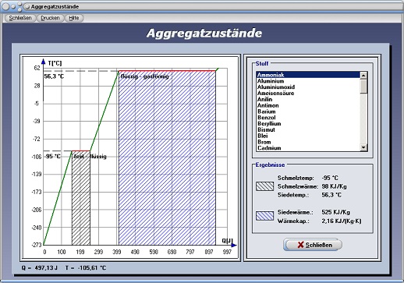This screenshot has height=283, width=404.
Task: Click the list scrollbar up arrow
Action: [363, 76]
